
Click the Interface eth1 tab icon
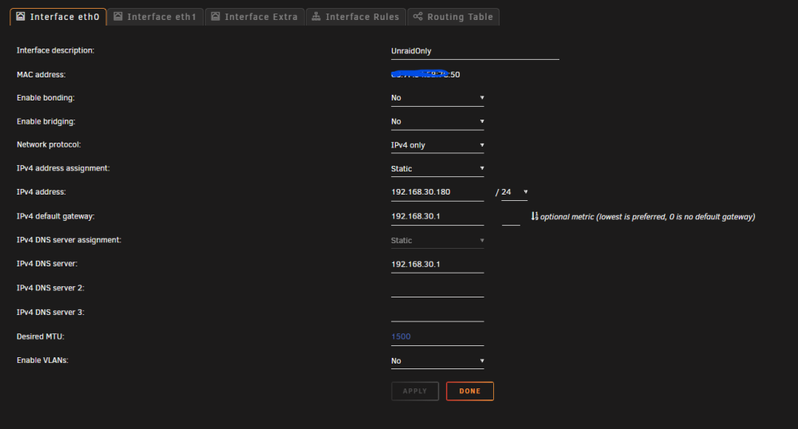pyautogui.click(x=118, y=16)
